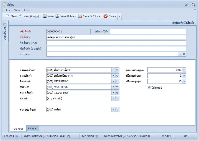Click the ต้นทุนมาตรฐาน 0.00 value field
Screen dimensions: 199x141
click(x=165, y=70)
